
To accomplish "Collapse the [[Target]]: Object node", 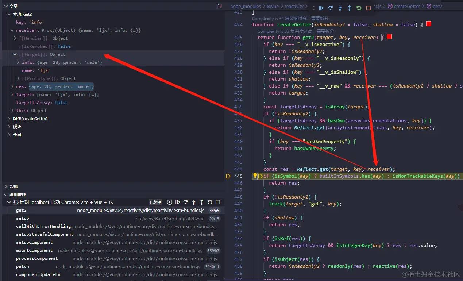I will (15, 54).
